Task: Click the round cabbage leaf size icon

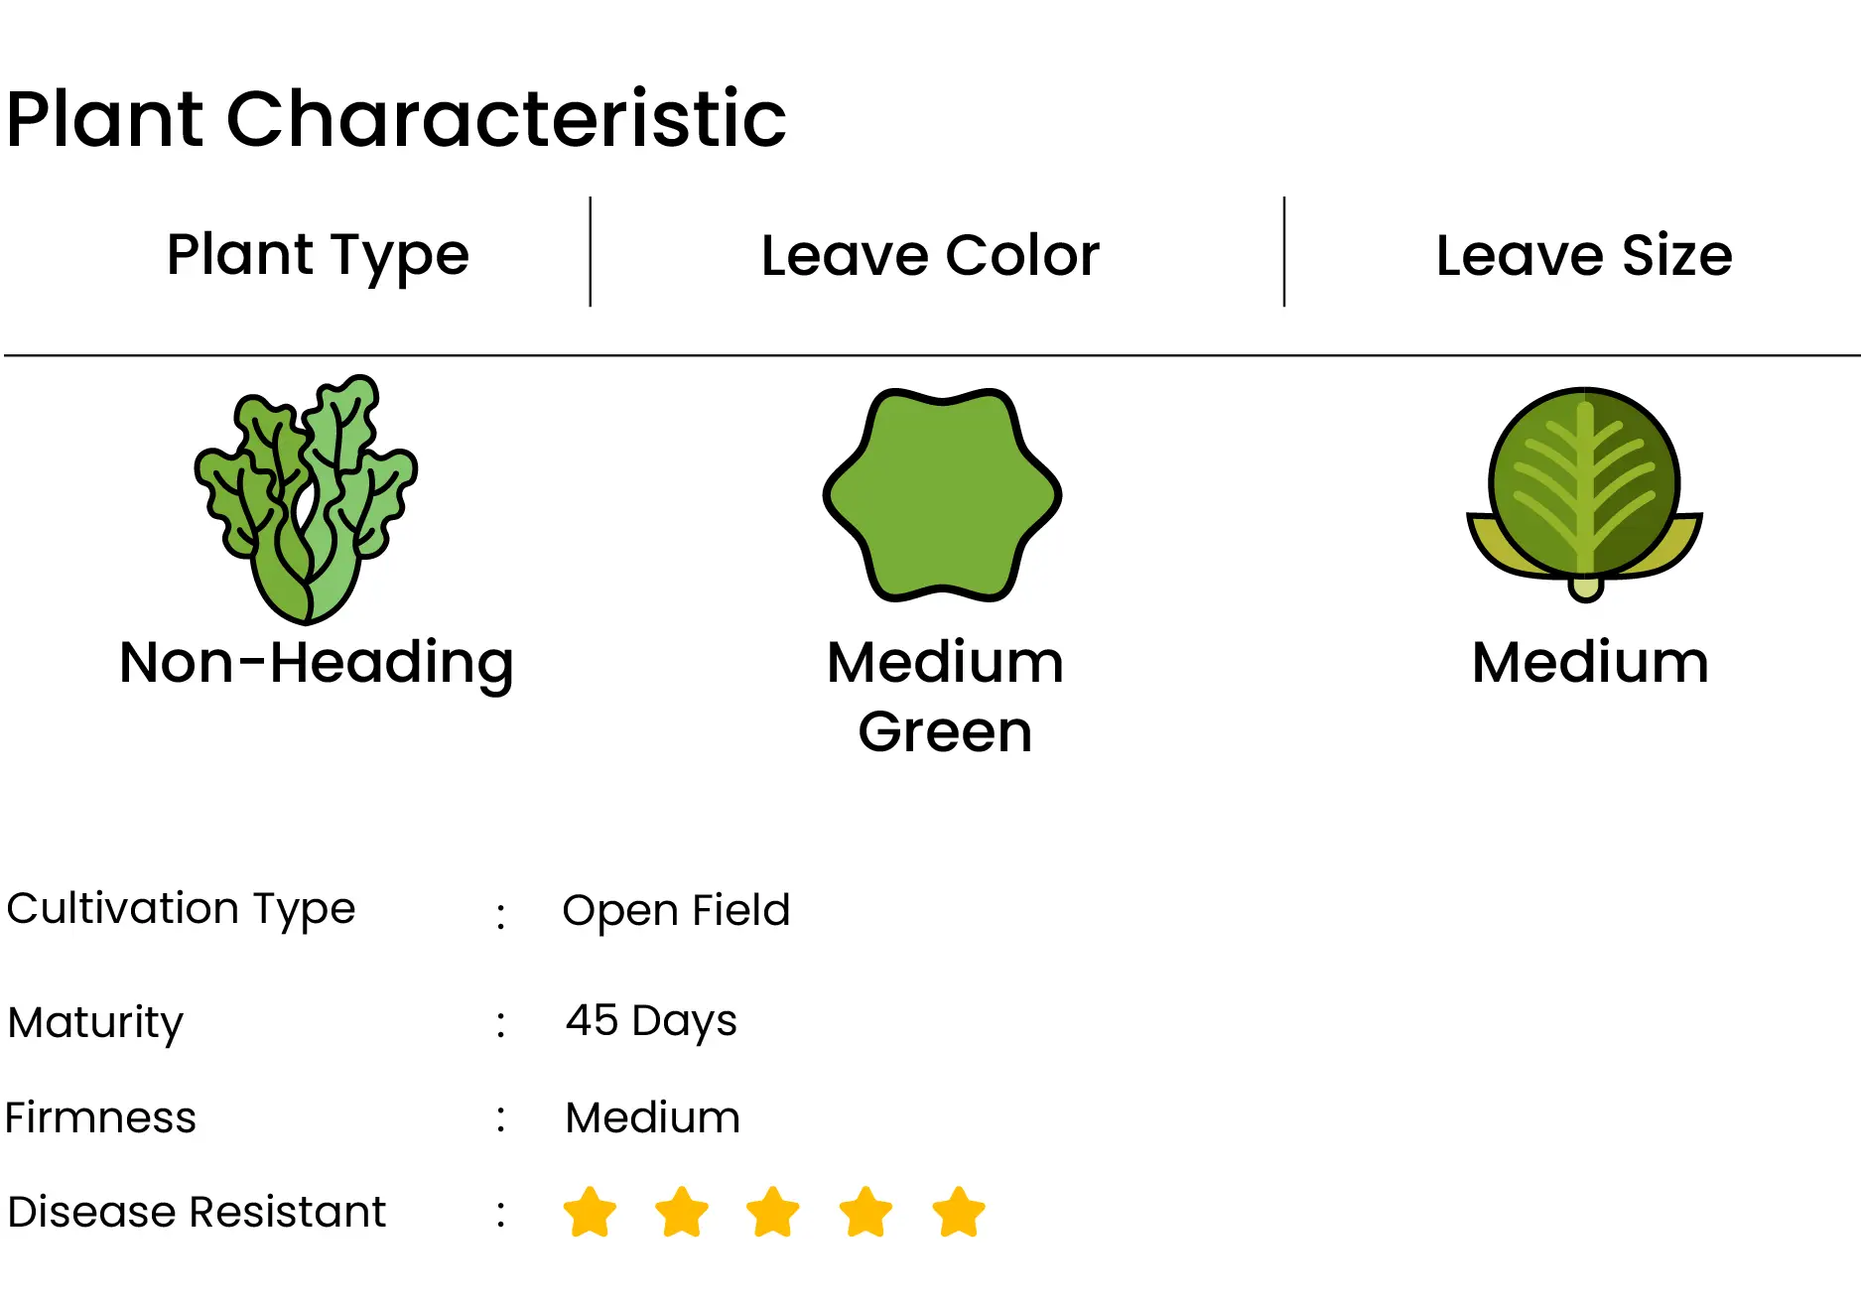Action: point(1585,494)
